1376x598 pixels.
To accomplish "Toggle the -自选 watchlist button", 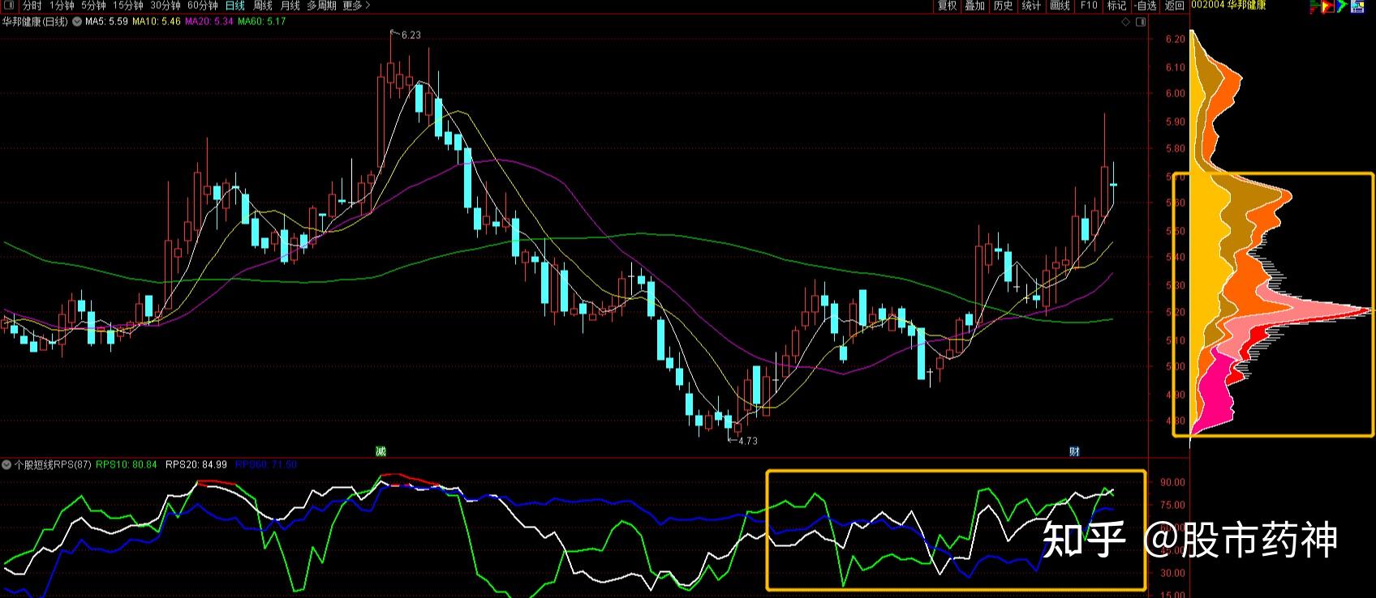I will [1146, 6].
